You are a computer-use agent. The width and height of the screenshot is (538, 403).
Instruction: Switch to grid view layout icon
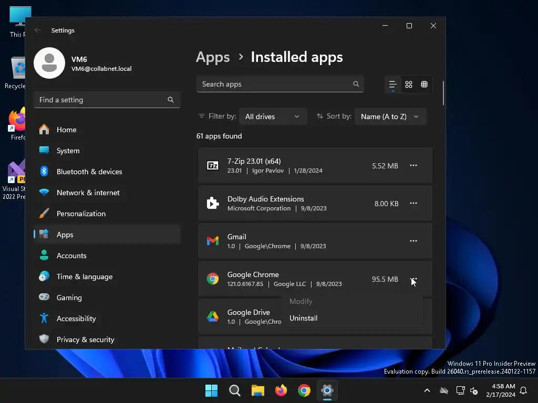[x=408, y=84]
